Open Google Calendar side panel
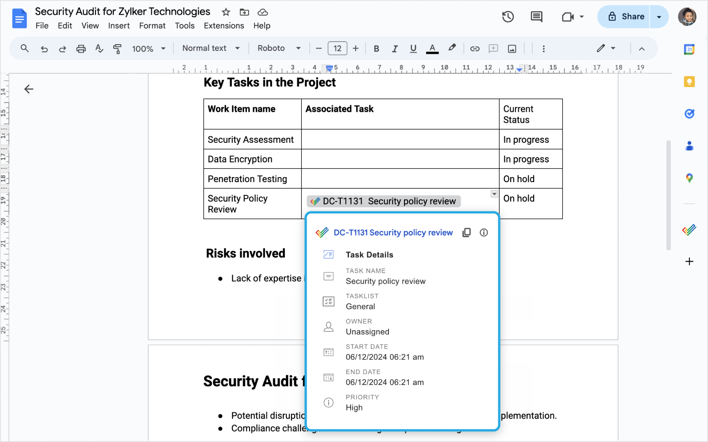The width and height of the screenshot is (708, 442). [x=689, y=50]
